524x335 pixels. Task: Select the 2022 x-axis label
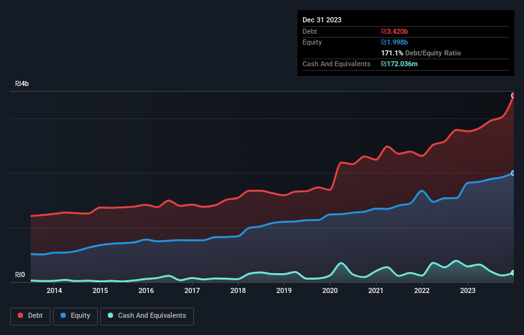[422, 290]
